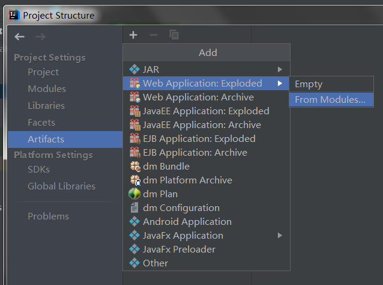Click the JavaFx Preloader diamond icon

(134, 250)
